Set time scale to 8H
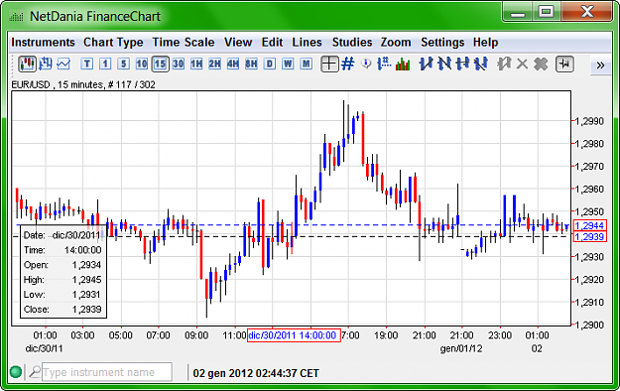The height and width of the screenshot is (391, 620). pyautogui.click(x=251, y=64)
